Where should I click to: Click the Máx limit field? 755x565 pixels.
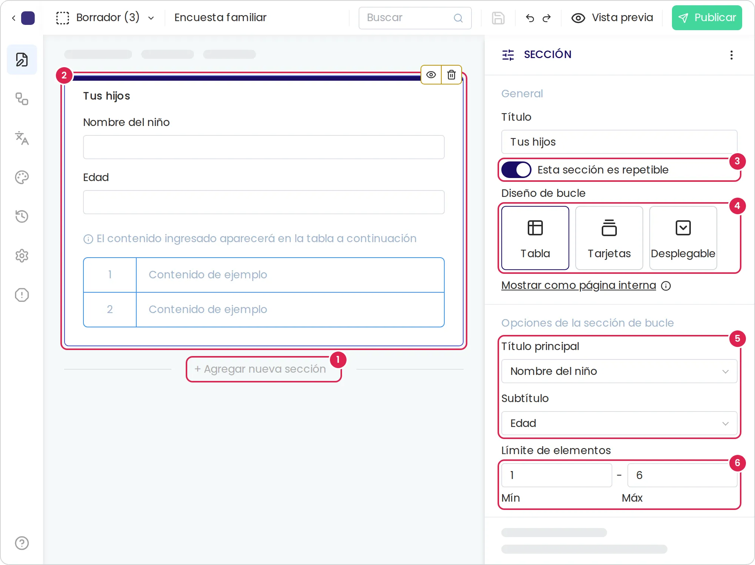click(x=682, y=475)
